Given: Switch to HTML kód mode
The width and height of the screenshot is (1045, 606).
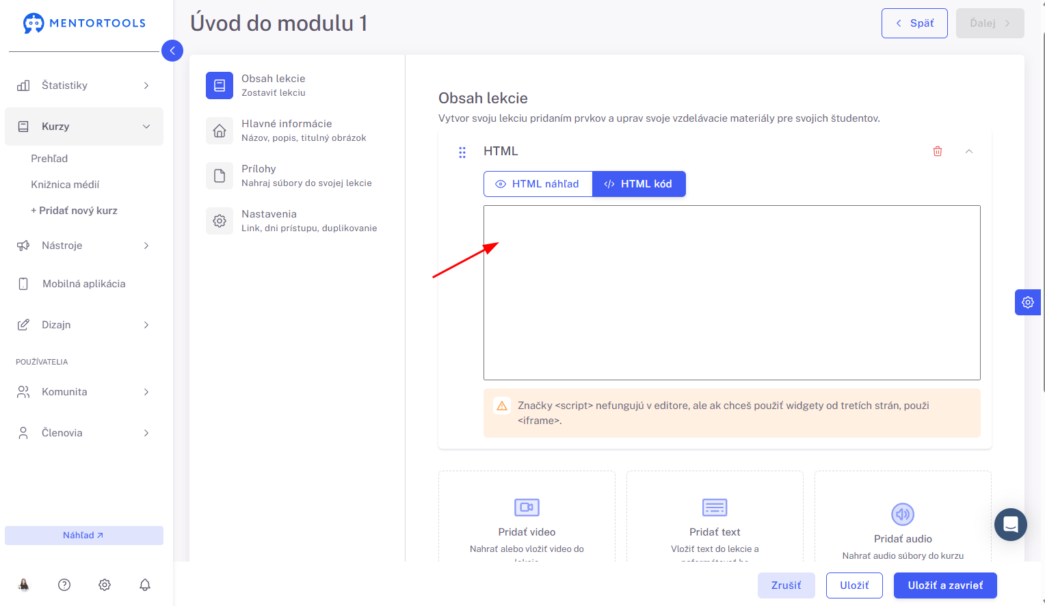Looking at the screenshot, I should point(639,184).
